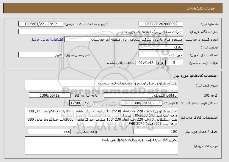Click the مشخصات کالای مورد نیاز text area
229x162 pixels.
(101, 117)
